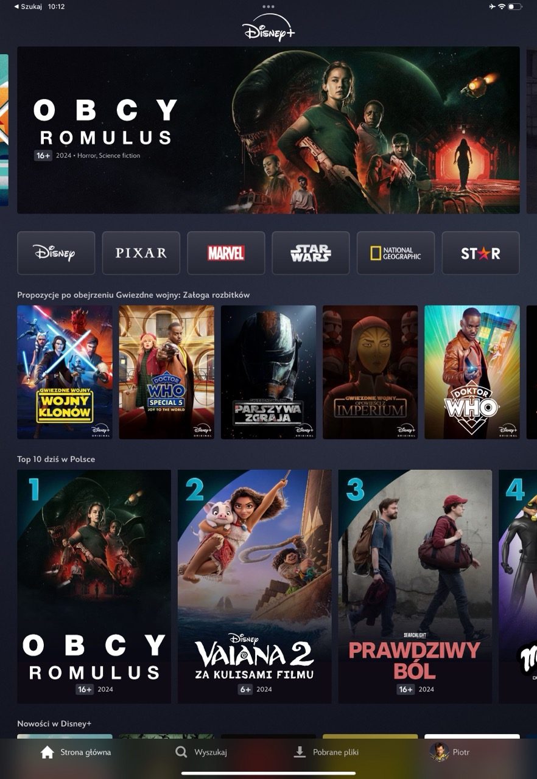537x779 pixels.
Task: Open the Pobrane pliki downloads tab
Action: [x=326, y=752]
